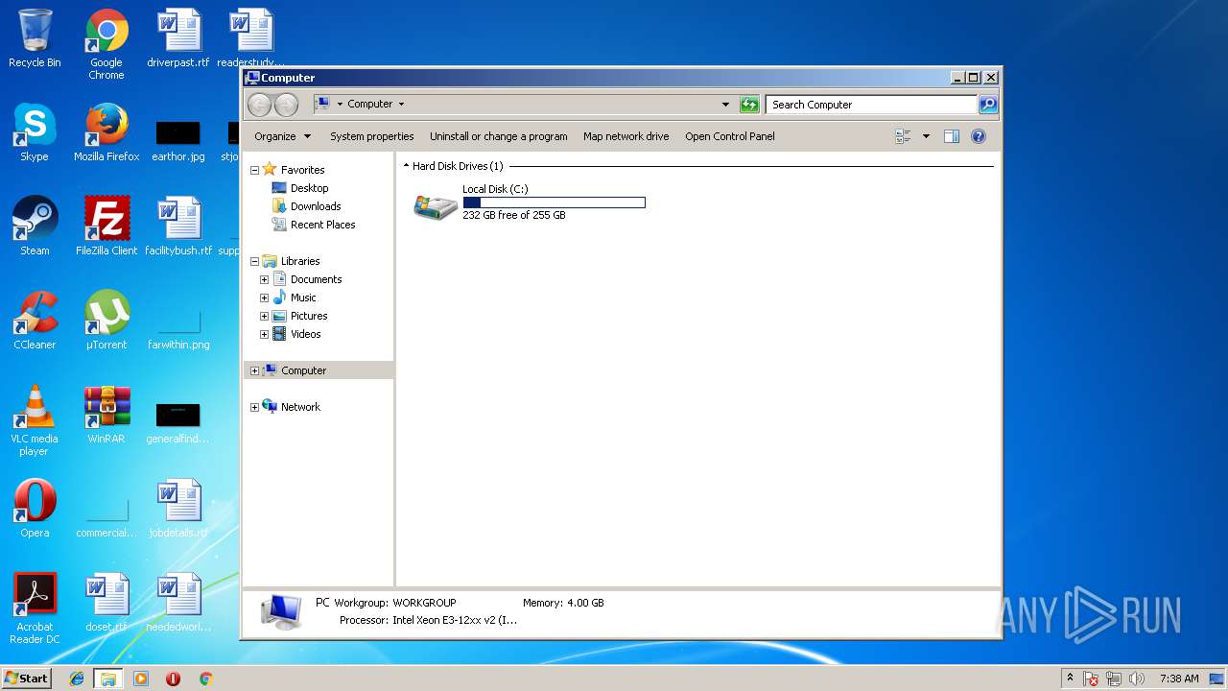Expand the Documents library node
Screen dimensions: 1228x691
tap(265, 279)
